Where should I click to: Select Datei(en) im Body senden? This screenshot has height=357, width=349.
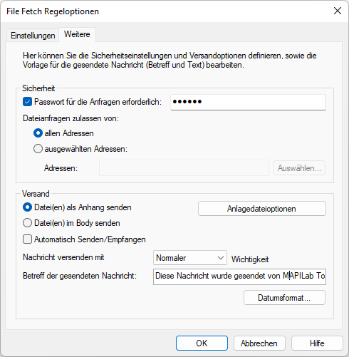(27, 223)
